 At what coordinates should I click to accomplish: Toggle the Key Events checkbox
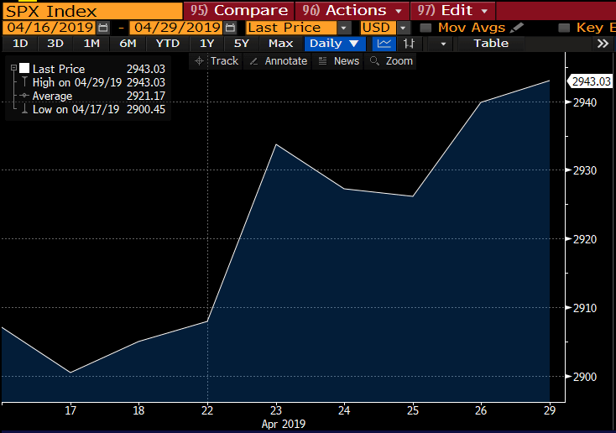point(564,28)
